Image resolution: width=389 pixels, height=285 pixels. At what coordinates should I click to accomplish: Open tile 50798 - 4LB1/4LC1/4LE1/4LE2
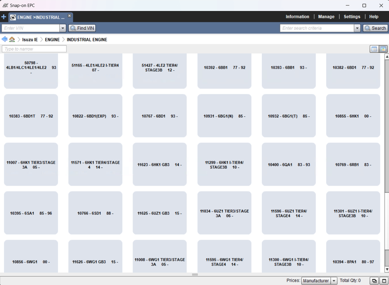point(31,71)
